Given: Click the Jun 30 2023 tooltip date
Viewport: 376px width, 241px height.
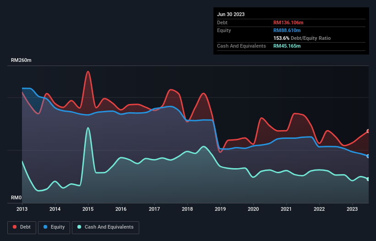Looking at the screenshot, I should click(231, 14).
